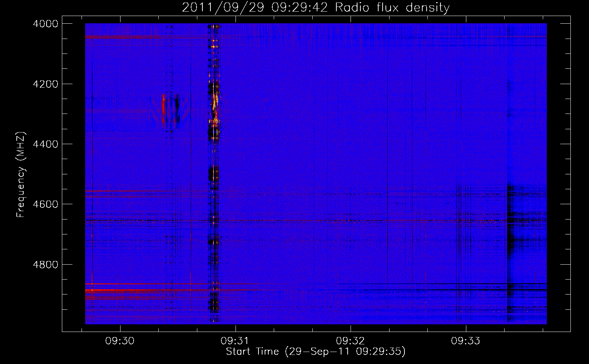Select the "Frequency (MHZ)" y-axis label
Viewport: 589px width, 364px height.
tap(21, 175)
